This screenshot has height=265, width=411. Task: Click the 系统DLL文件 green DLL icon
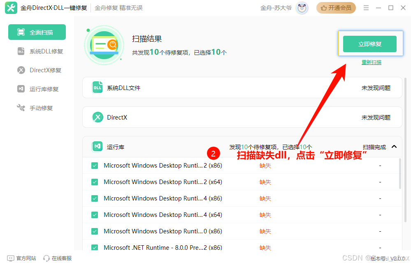pyautogui.click(x=97, y=88)
